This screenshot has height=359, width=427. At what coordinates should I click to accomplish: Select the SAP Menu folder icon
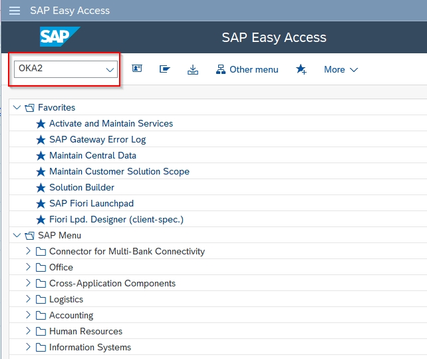(30, 236)
